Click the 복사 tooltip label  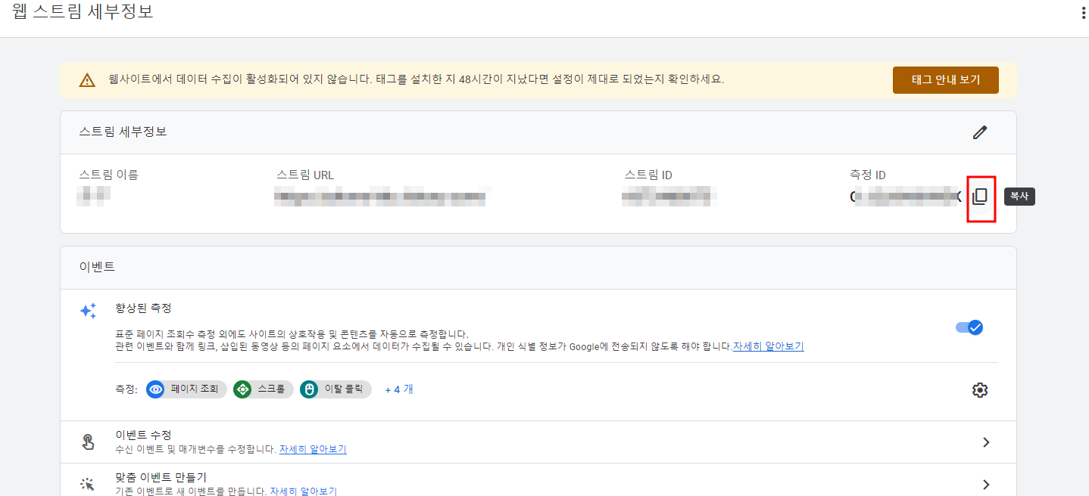click(1019, 196)
